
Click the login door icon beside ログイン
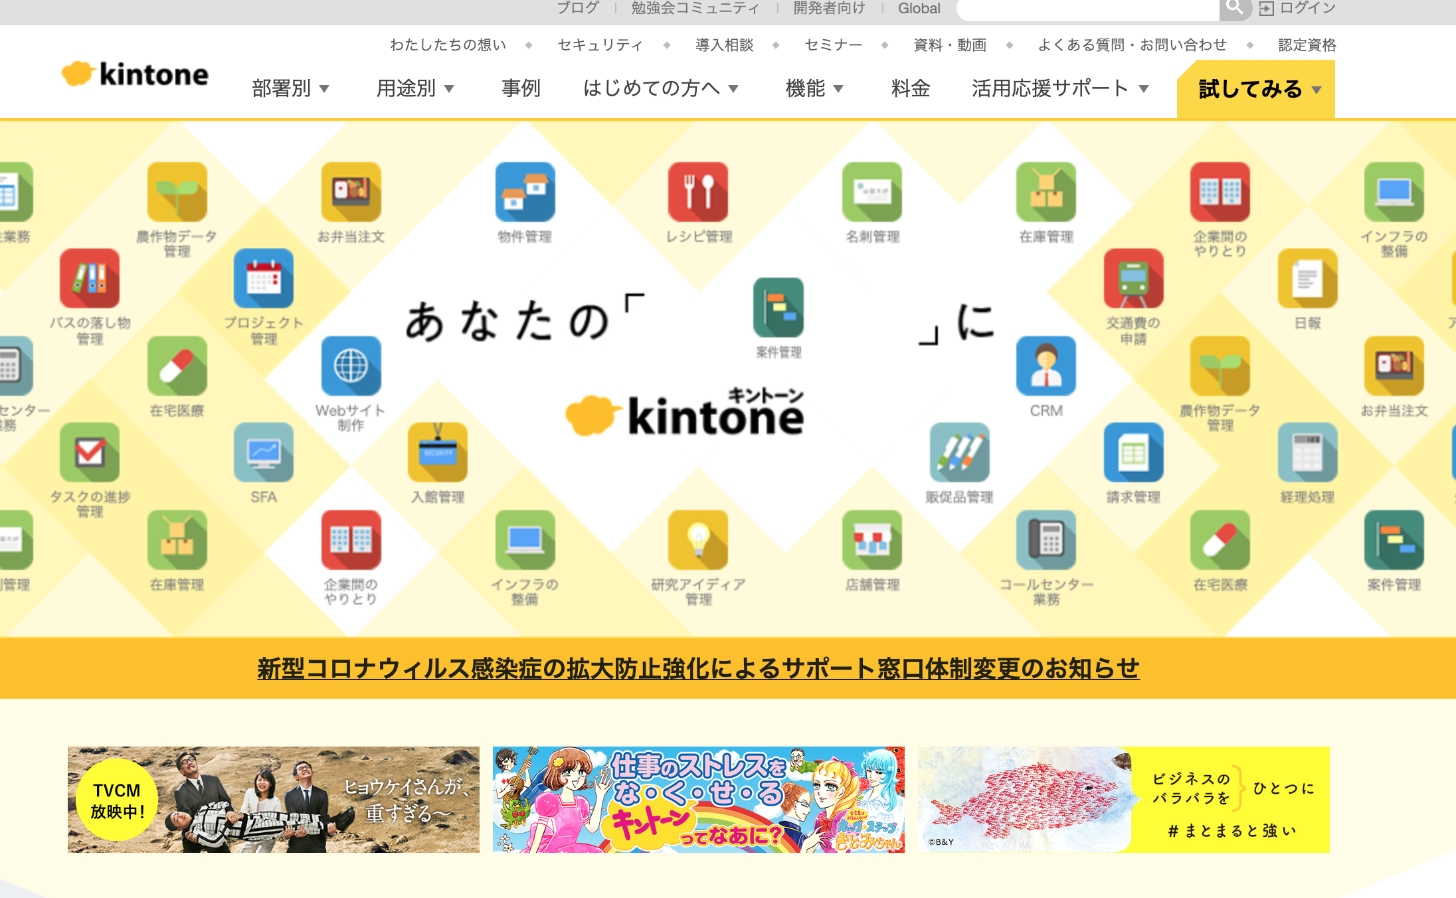coord(1266,9)
